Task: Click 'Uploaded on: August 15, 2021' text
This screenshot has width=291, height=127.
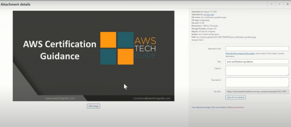Action: [x=204, y=12]
